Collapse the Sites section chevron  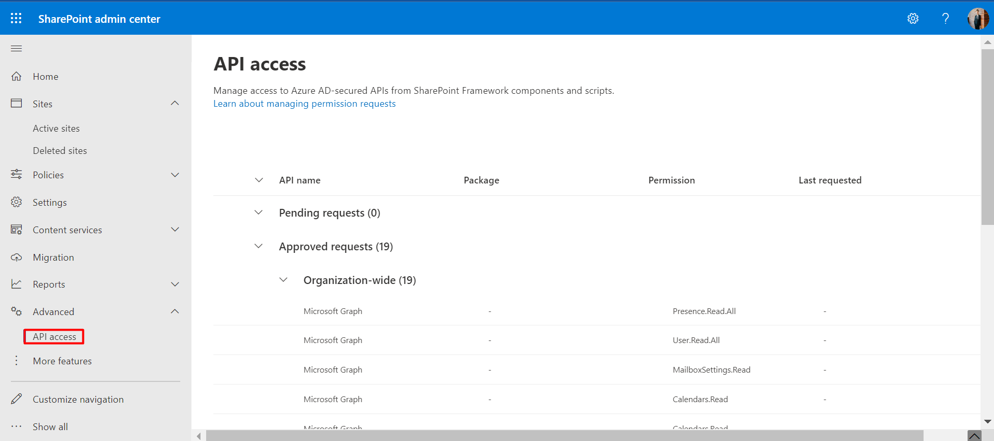pyautogui.click(x=175, y=103)
